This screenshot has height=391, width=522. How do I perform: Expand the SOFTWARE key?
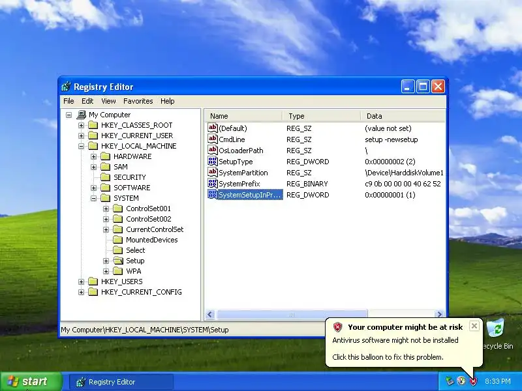click(93, 188)
